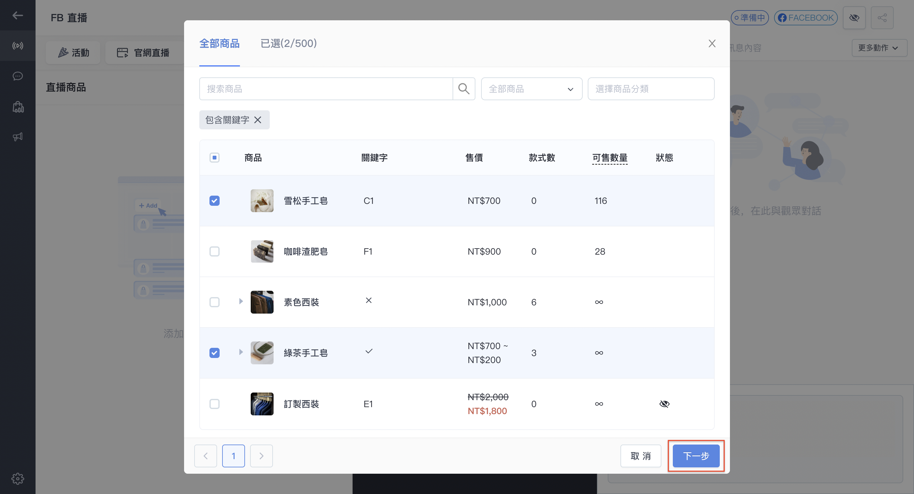Click the FACEBOOK badge
The image size is (914, 494).
pos(806,18)
